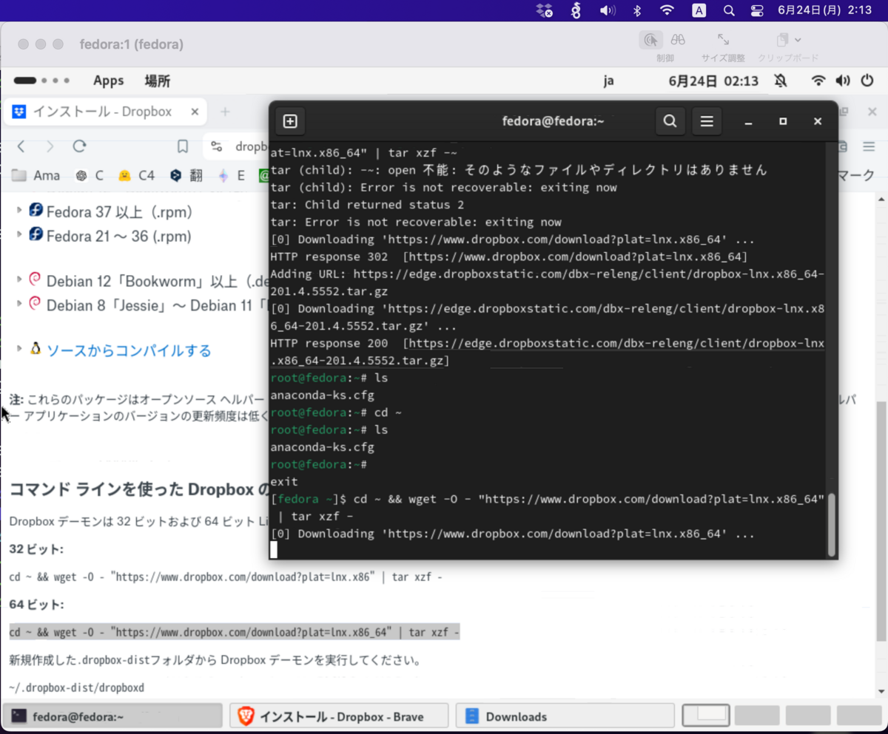Open the terminal search magnifier
This screenshot has width=888, height=734.
(670, 120)
